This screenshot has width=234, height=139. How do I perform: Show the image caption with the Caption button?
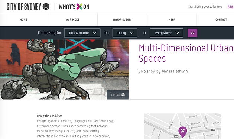[x=118, y=95]
